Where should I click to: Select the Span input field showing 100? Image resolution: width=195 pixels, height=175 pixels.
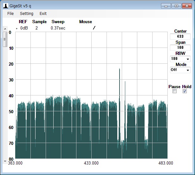click(x=180, y=48)
